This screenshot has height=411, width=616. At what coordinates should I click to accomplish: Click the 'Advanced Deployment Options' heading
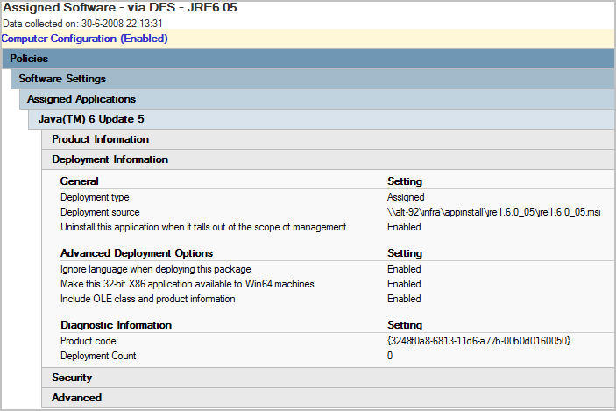click(x=137, y=253)
